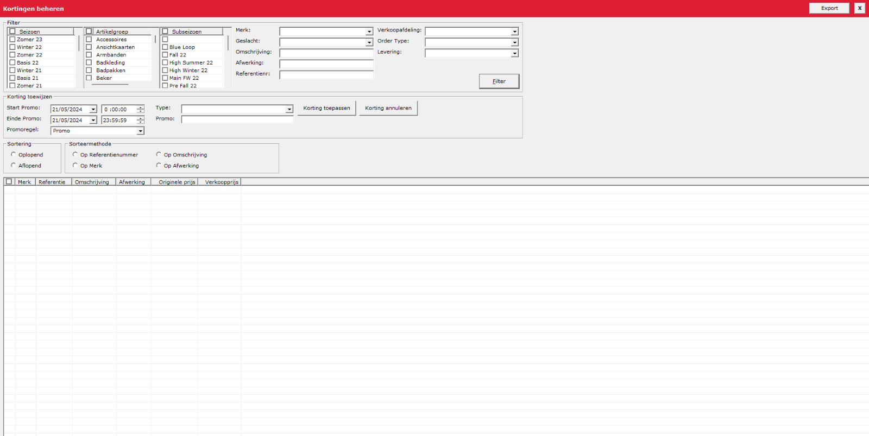Check the Artikelgroep select-all header box
Screen dimensions: 869x436
click(89, 31)
